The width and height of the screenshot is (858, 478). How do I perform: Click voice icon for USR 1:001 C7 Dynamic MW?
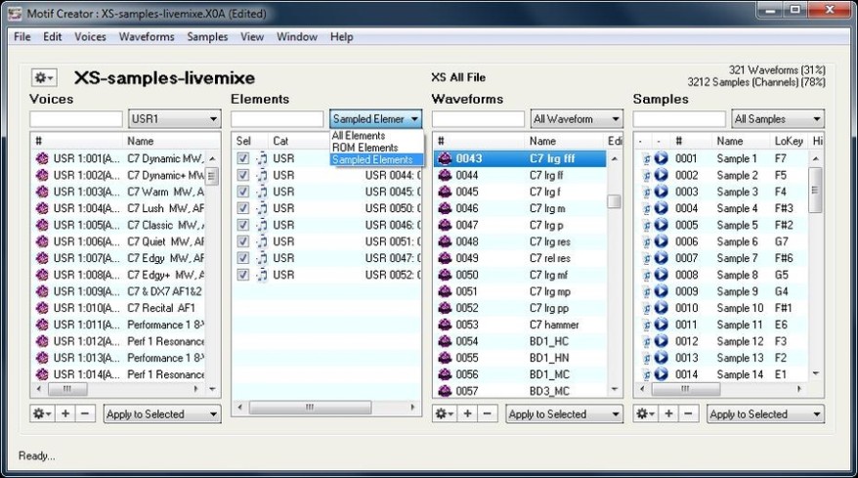42,158
